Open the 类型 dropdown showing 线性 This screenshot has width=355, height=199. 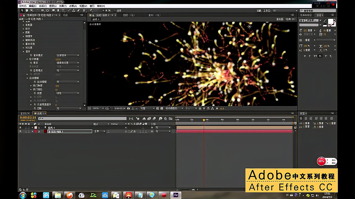pos(68,93)
